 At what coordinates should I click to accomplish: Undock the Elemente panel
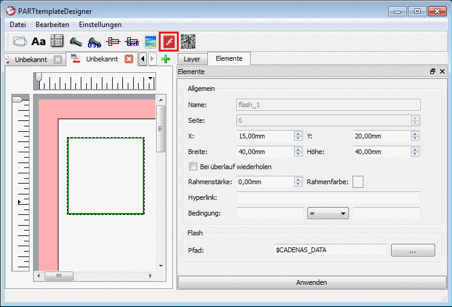433,72
